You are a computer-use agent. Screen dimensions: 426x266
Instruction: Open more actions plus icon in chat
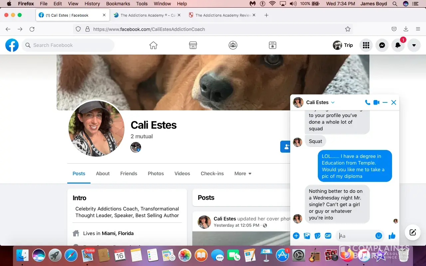pyautogui.click(x=296, y=236)
